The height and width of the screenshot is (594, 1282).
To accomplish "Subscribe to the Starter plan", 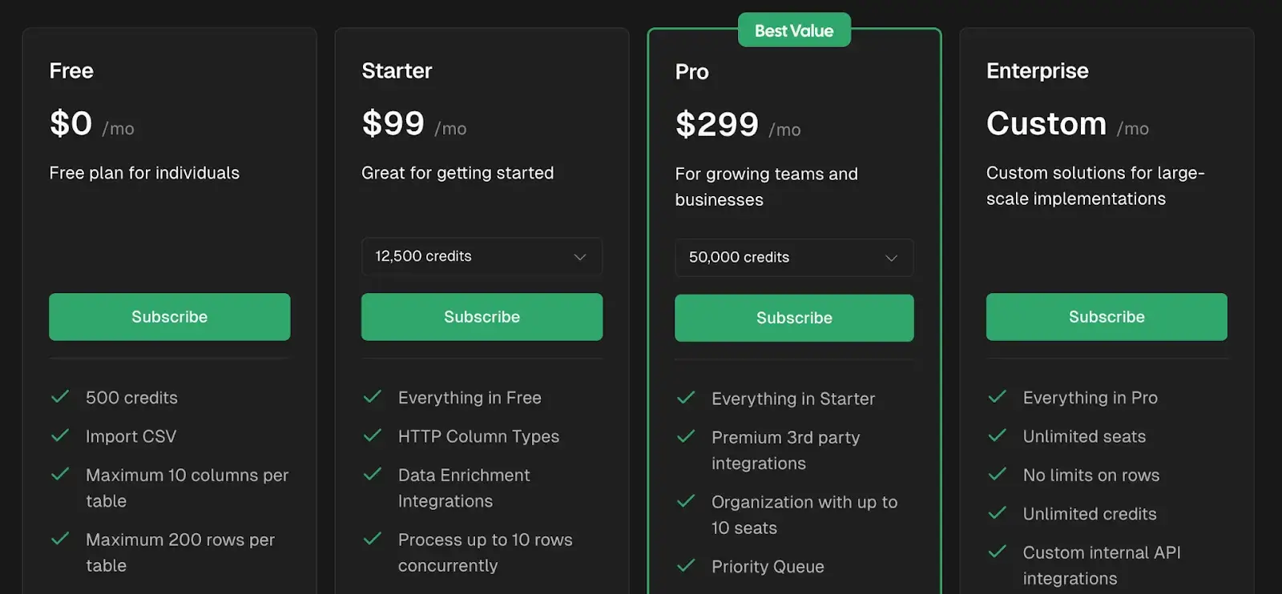I will click(x=482, y=317).
